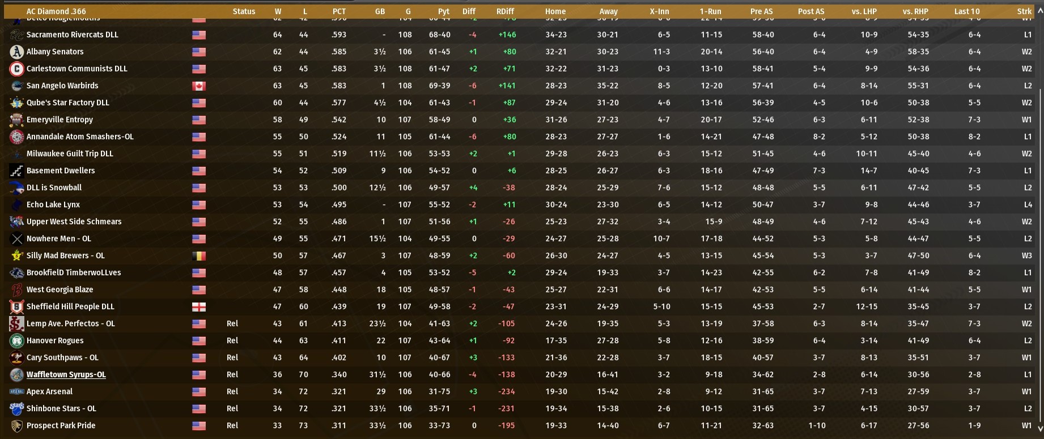Click the Sheffield Hill People team logo
Screen dimensions: 1044x439
click(x=16, y=306)
